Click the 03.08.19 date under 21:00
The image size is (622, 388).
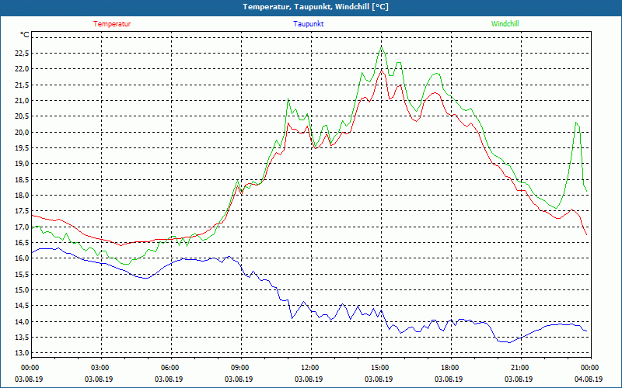[519, 379]
